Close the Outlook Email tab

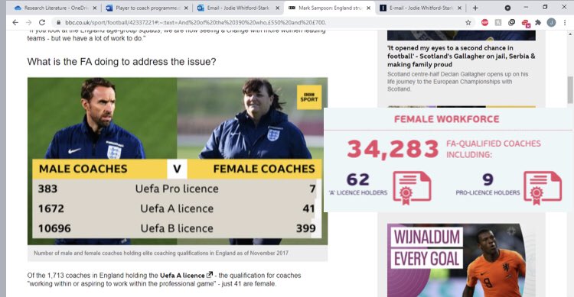pos(278,8)
